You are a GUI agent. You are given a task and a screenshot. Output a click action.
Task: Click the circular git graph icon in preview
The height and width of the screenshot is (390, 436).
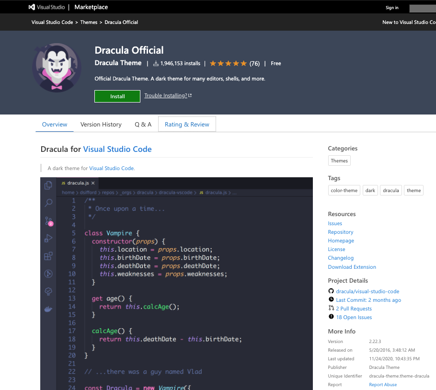click(48, 274)
